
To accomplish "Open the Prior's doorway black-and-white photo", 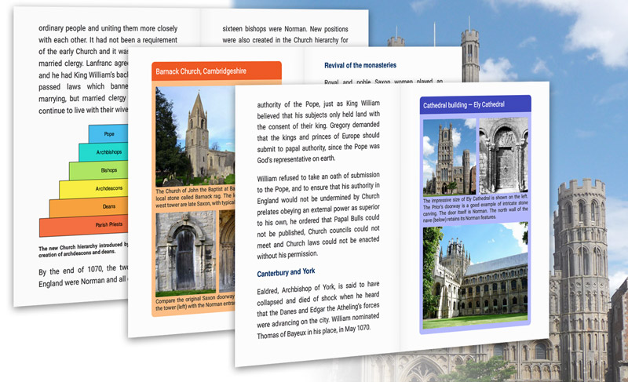I will click(503, 155).
